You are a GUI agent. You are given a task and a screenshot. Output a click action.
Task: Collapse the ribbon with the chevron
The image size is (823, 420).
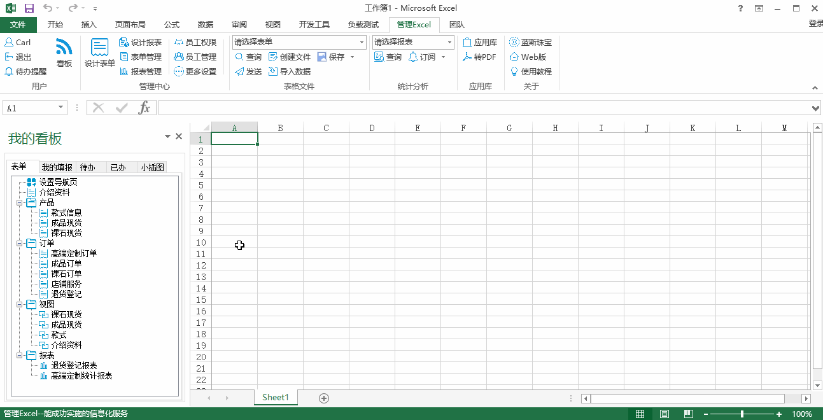(x=815, y=88)
